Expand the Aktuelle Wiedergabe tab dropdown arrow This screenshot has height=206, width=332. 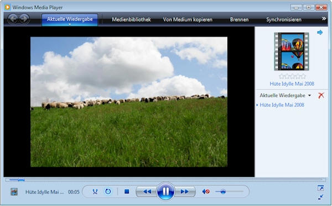70,24
